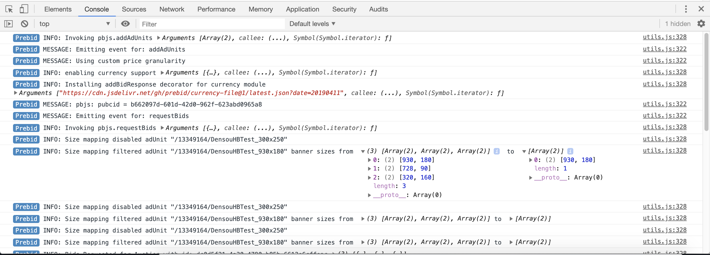This screenshot has width=710, height=255.
Task: Open the customize DevTools three-dot menu
Action: point(686,9)
